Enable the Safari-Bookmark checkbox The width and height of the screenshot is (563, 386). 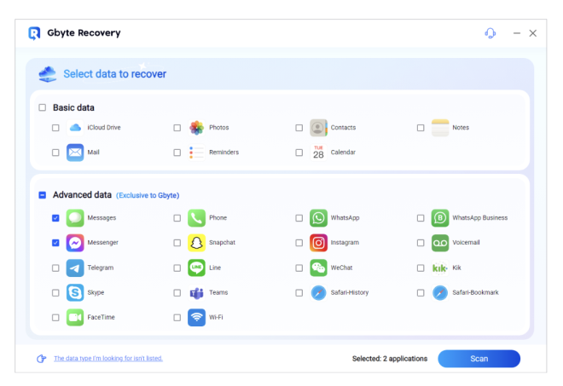pos(421,293)
